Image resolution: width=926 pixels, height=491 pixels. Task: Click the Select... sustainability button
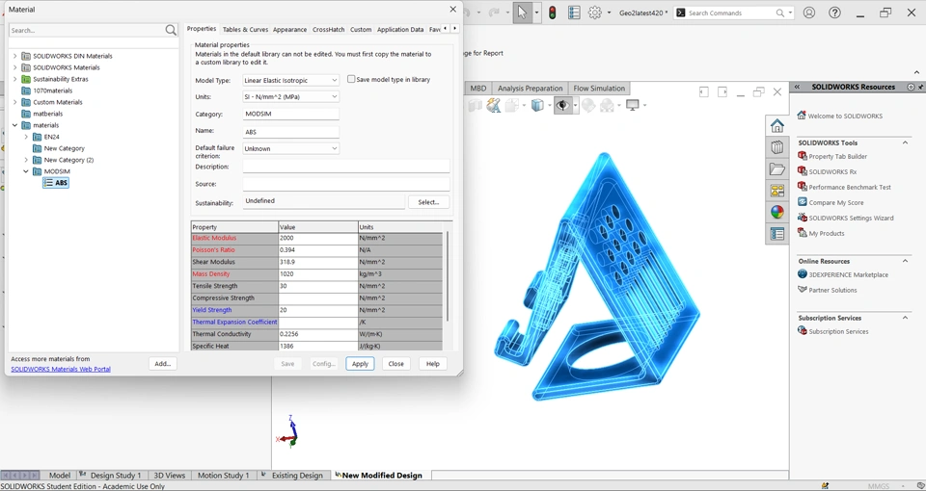[x=428, y=202]
